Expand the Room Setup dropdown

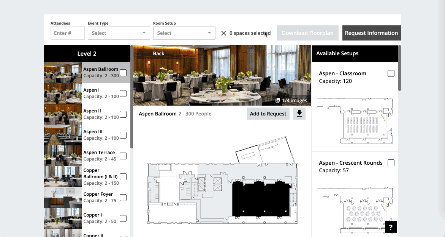184,33
